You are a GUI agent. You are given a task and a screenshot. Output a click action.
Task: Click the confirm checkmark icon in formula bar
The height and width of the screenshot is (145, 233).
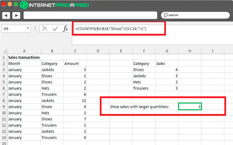pyautogui.click(x=55, y=29)
